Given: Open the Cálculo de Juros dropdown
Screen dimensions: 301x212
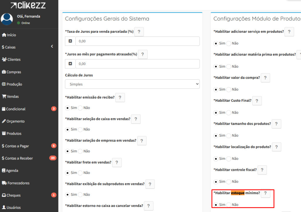Looking at the screenshot, I should click(x=132, y=84).
